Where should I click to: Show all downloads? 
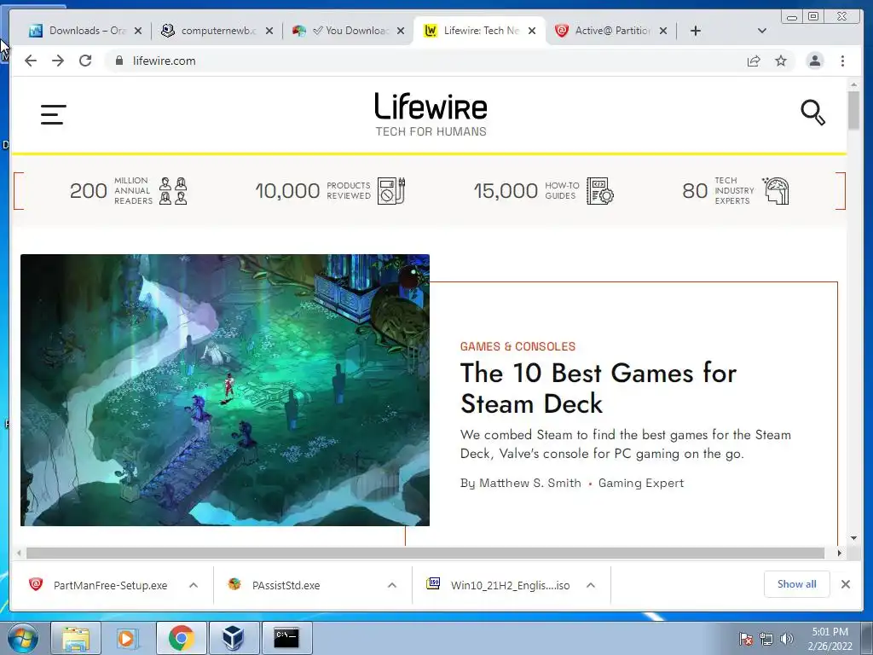[x=797, y=584]
